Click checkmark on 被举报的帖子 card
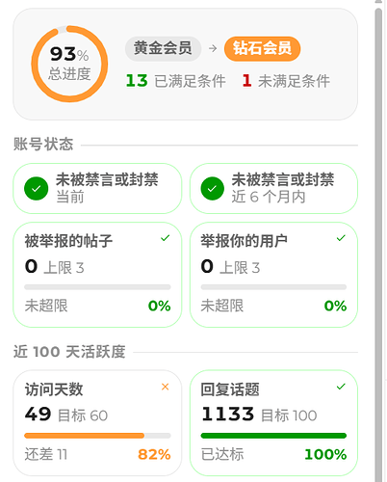Screen dimensions: 387x482 coord(166,238)
